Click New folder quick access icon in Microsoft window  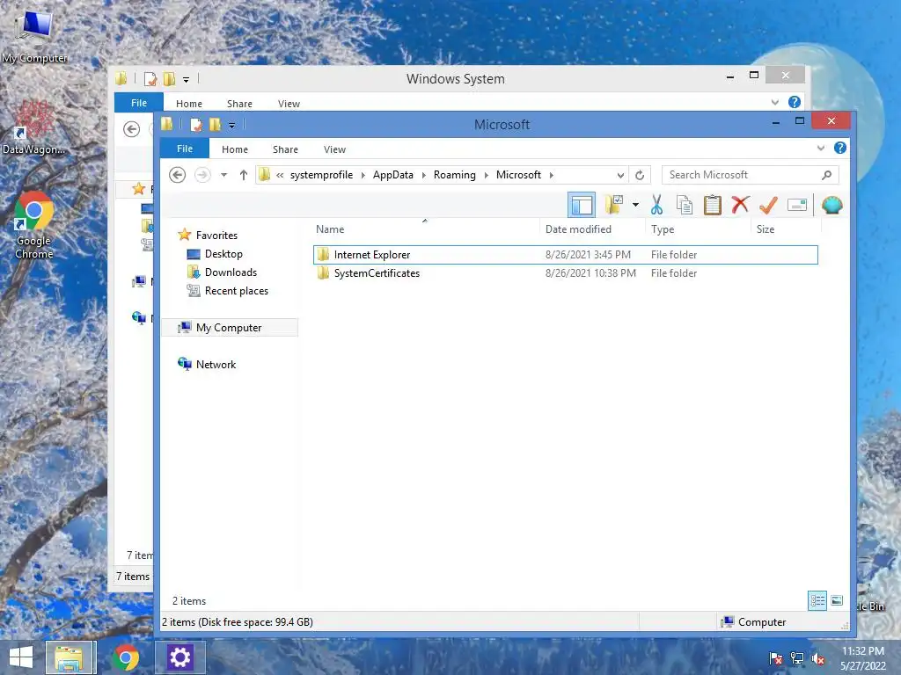click(215, 125)
